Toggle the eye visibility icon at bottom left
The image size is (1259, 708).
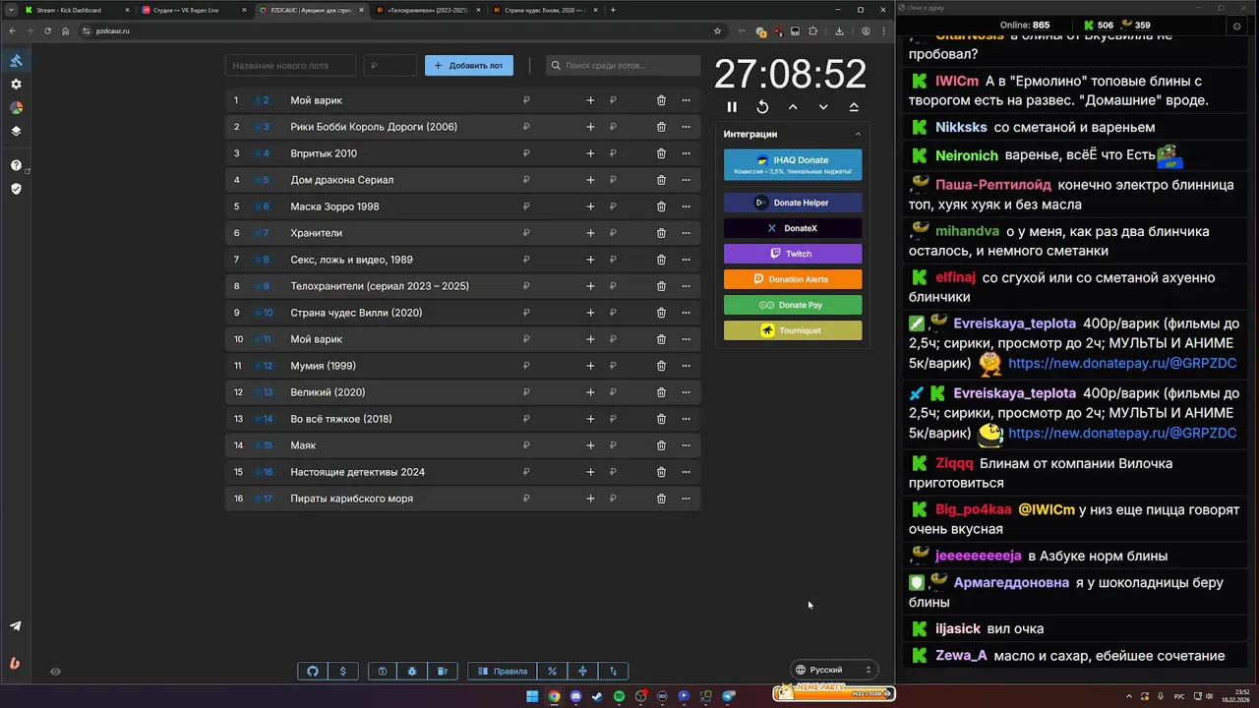pyautogui.click(x=56, y=672)
